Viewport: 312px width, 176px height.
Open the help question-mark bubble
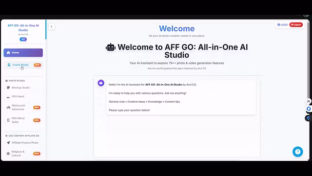298,152
